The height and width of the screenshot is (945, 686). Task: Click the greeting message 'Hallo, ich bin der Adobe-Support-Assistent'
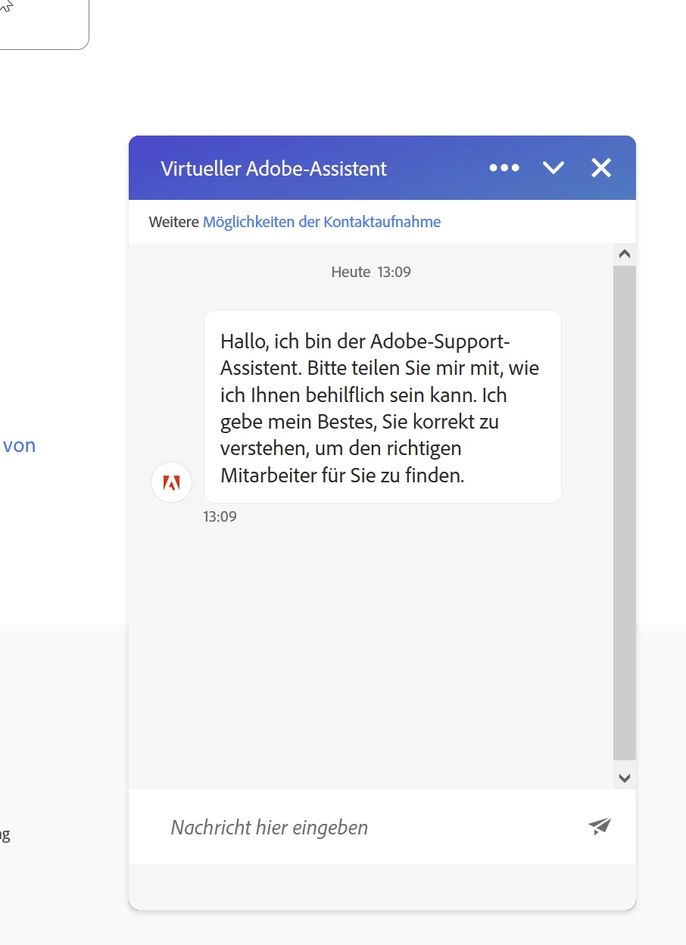(x=382, y=407)
